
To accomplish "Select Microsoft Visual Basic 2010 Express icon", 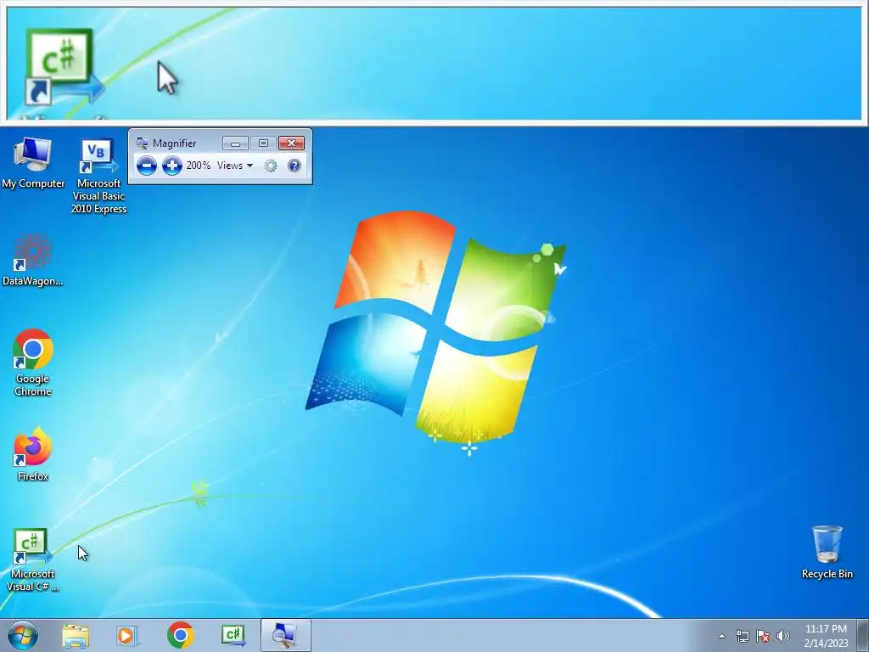I will [98, 176].
